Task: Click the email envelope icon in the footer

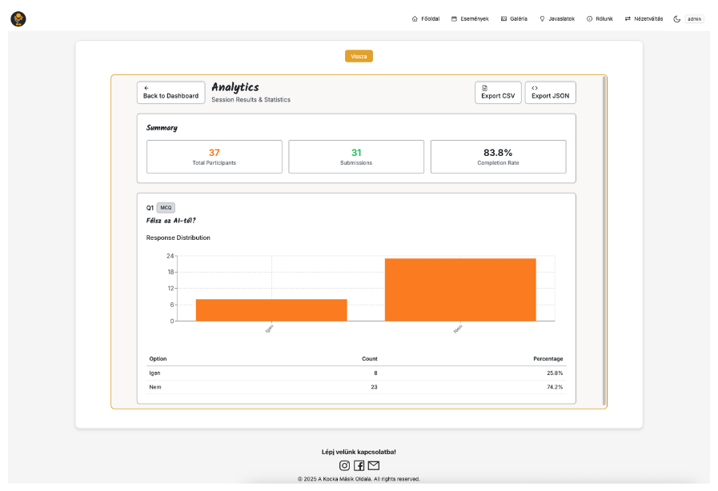Action: point(373,465)
